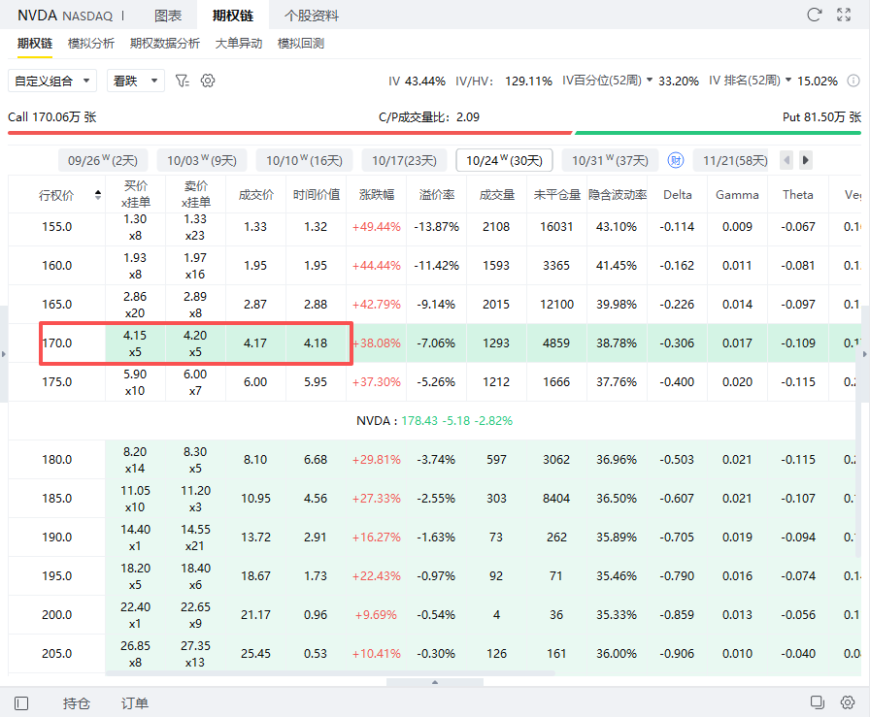Show later expiration dates with right arrow
Image resolution: width=870 pixels, height=717 pixels.
click(x=806, y=160)
